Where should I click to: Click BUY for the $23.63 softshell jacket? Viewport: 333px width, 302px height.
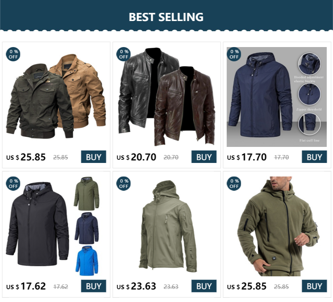tap(204, 286)
